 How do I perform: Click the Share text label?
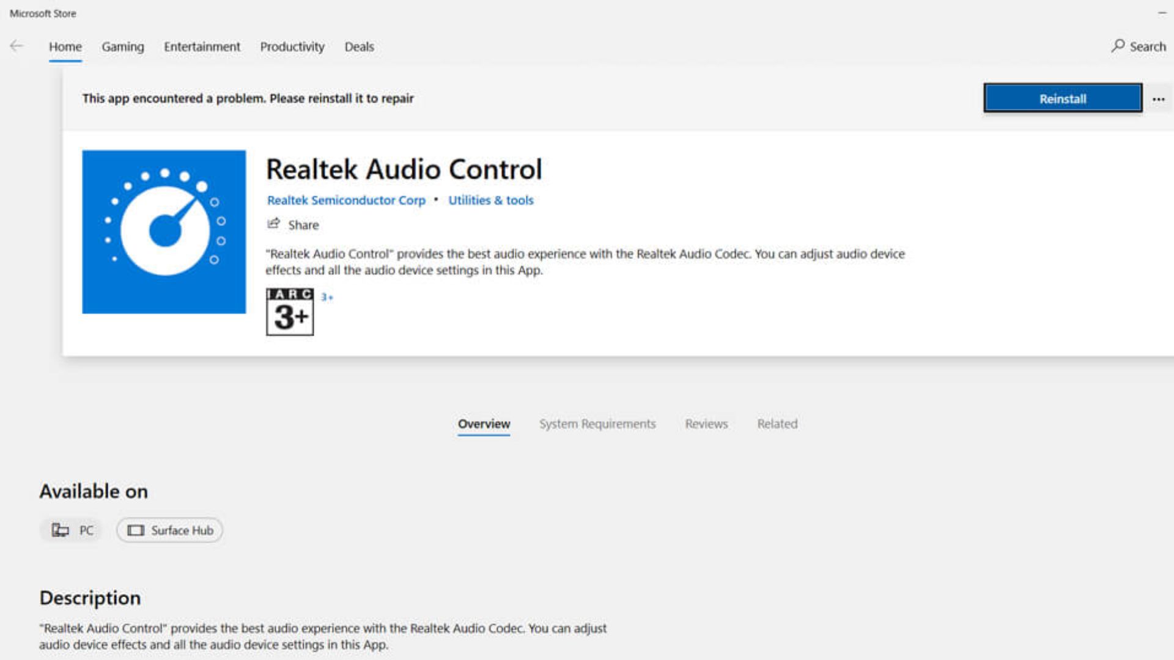point(303,225)
